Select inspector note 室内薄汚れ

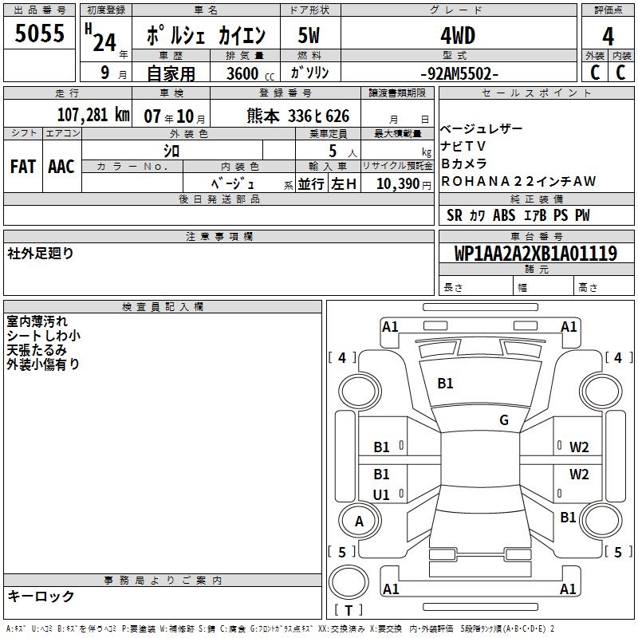37,321
